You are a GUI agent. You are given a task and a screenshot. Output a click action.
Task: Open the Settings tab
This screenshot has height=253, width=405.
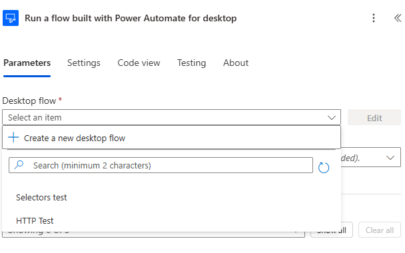click(x=84, y=63)
